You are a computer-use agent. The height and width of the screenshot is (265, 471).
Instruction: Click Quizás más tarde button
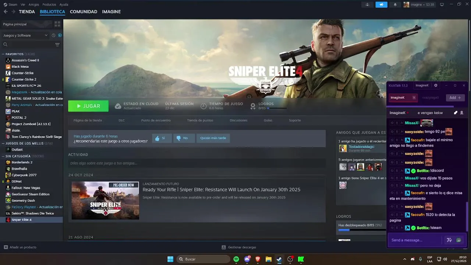pos(213,138)
